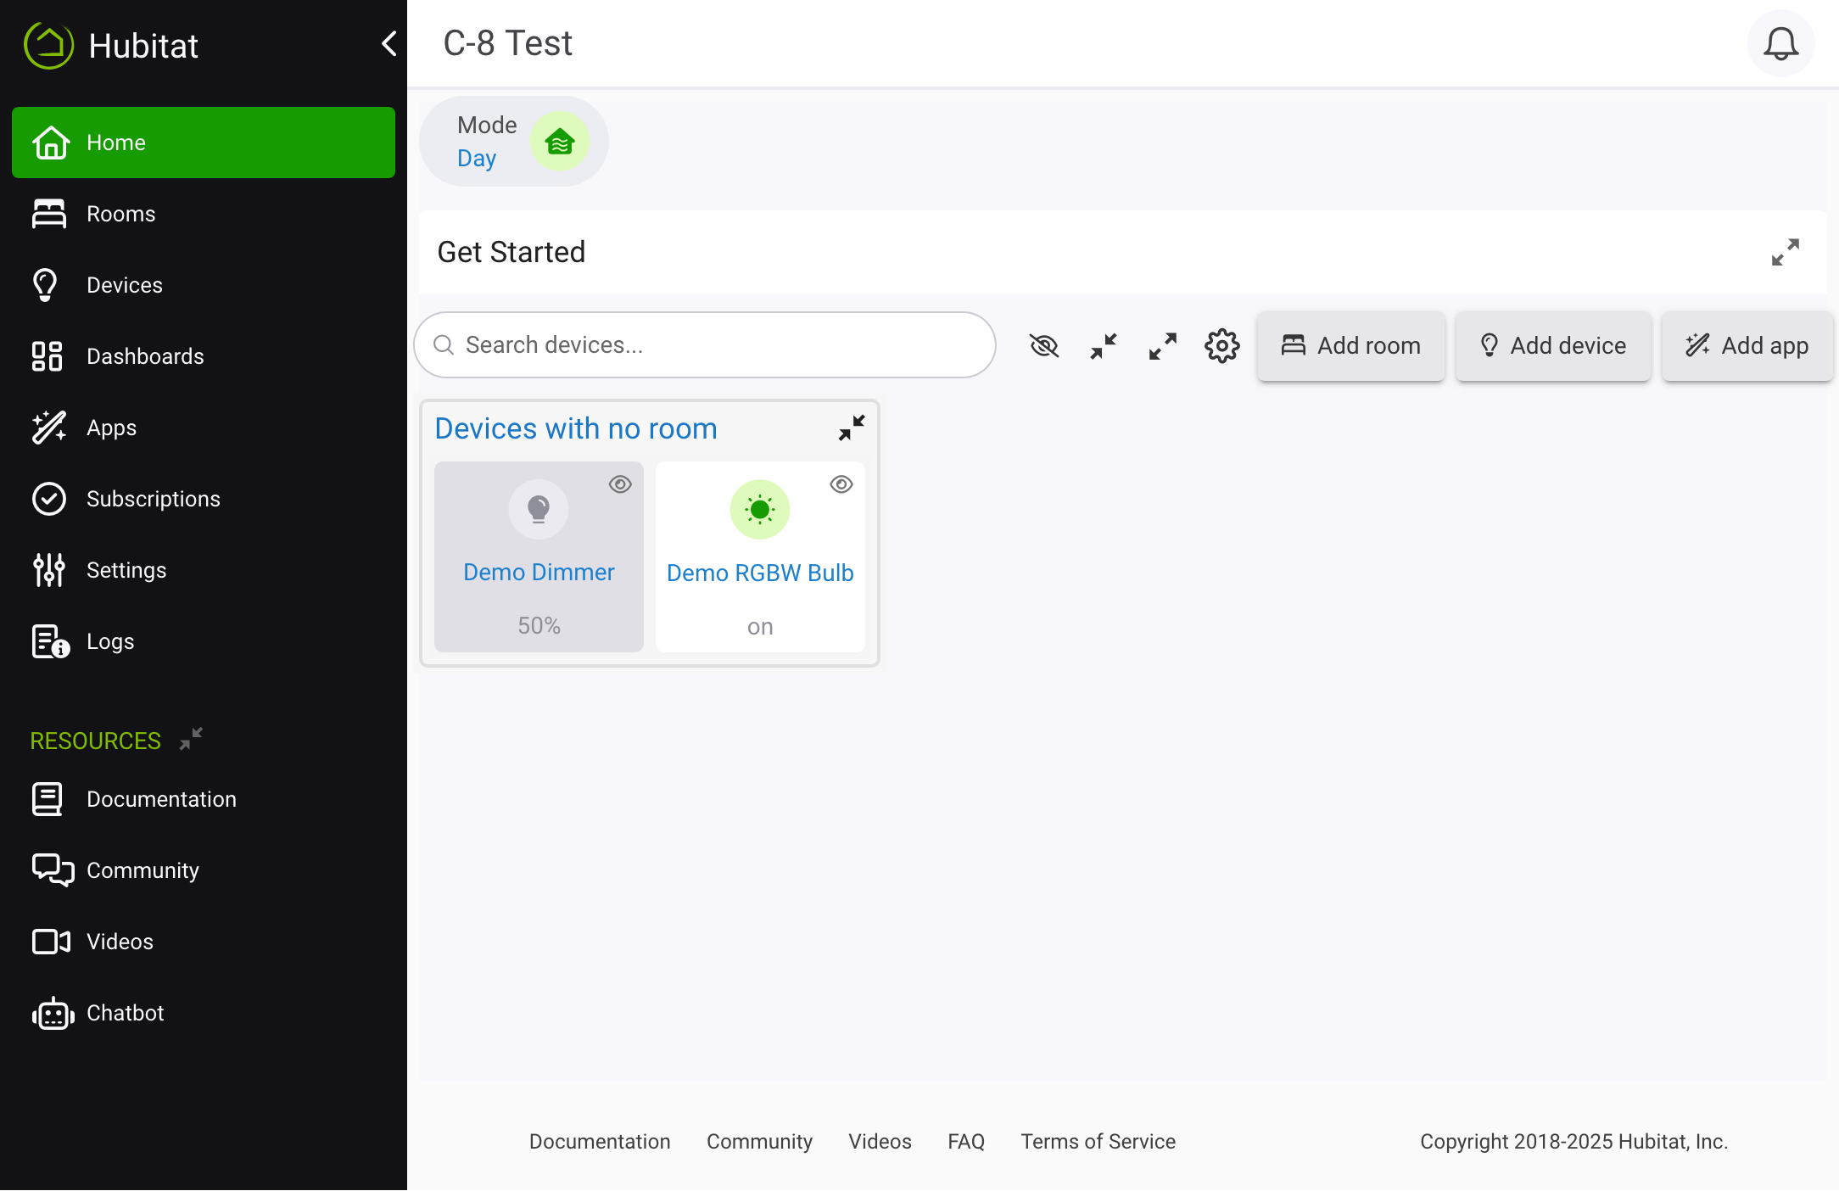Open the Day mode link
Viewport: 1839px width, 1191px height.
click(x=477, y=158)
